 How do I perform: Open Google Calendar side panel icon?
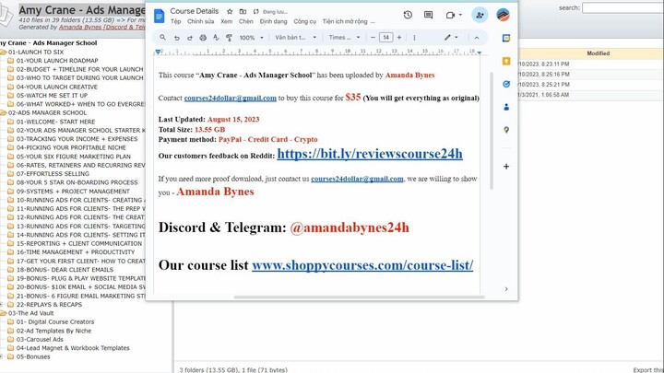506,38
